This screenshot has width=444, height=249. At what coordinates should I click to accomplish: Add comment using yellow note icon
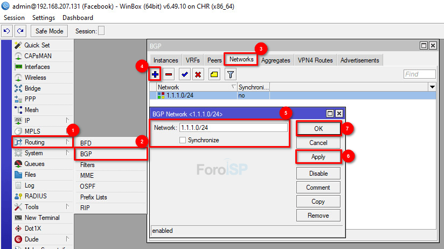214,74
